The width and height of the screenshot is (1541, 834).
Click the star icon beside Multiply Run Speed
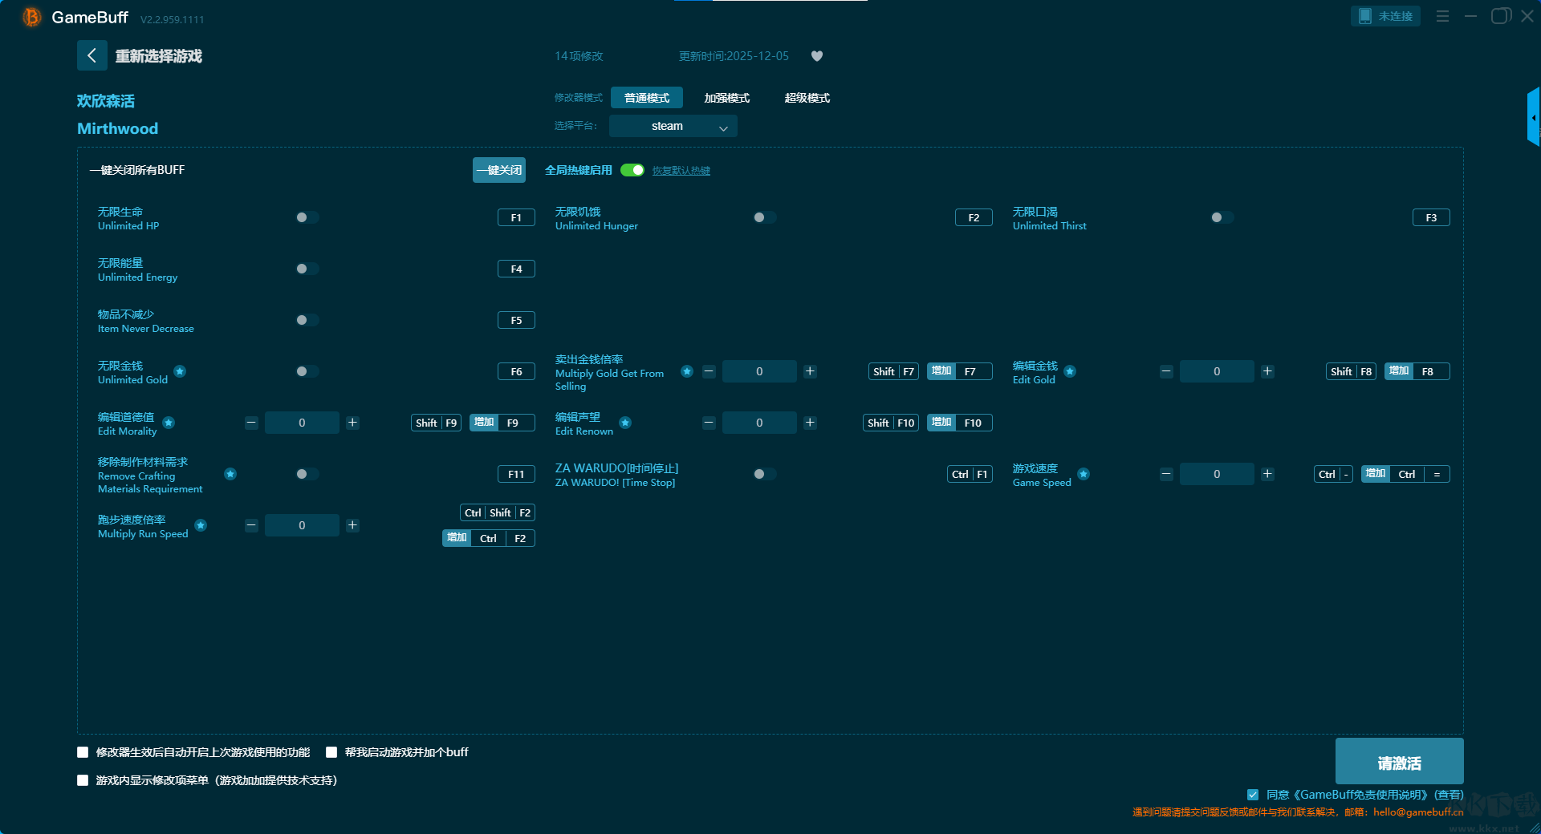[201, 525]
